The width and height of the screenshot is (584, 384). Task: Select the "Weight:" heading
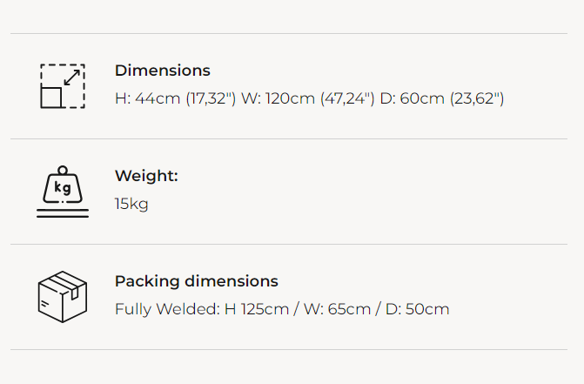[x=146, y=176]
